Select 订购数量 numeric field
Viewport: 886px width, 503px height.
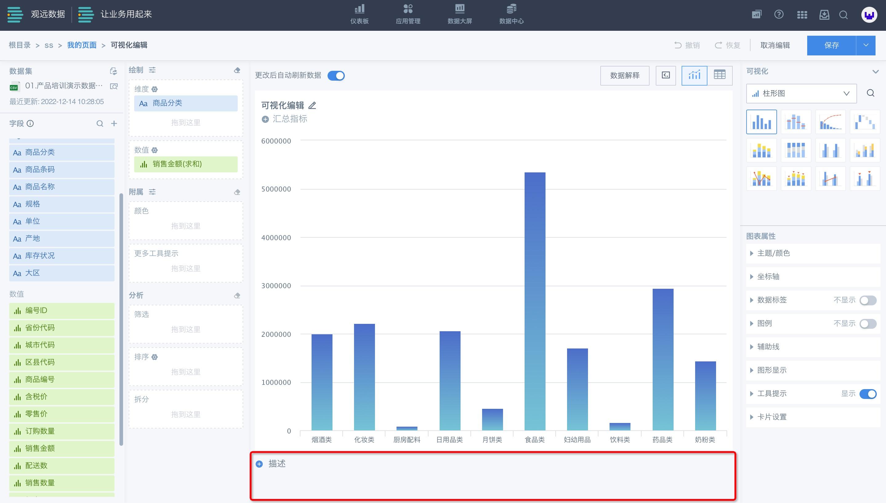[x=62, y=431]
